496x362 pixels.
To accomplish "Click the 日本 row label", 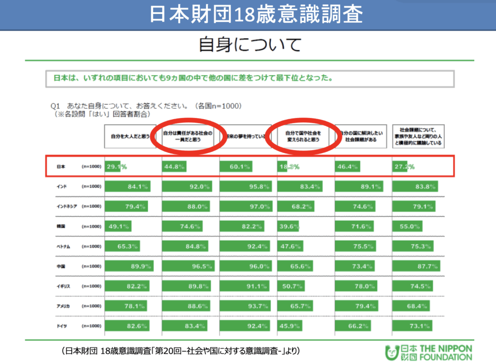I will point(61,166).
